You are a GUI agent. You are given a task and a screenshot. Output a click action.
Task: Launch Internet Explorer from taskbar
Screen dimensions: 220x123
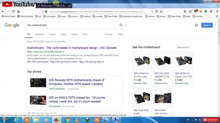[x=16, y=120]
